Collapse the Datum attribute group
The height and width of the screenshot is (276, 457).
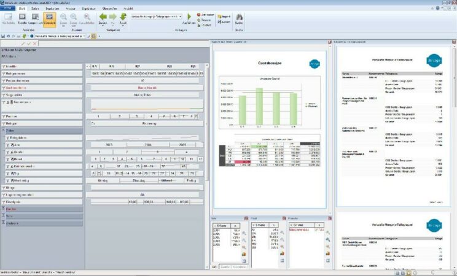coord(3,131)
